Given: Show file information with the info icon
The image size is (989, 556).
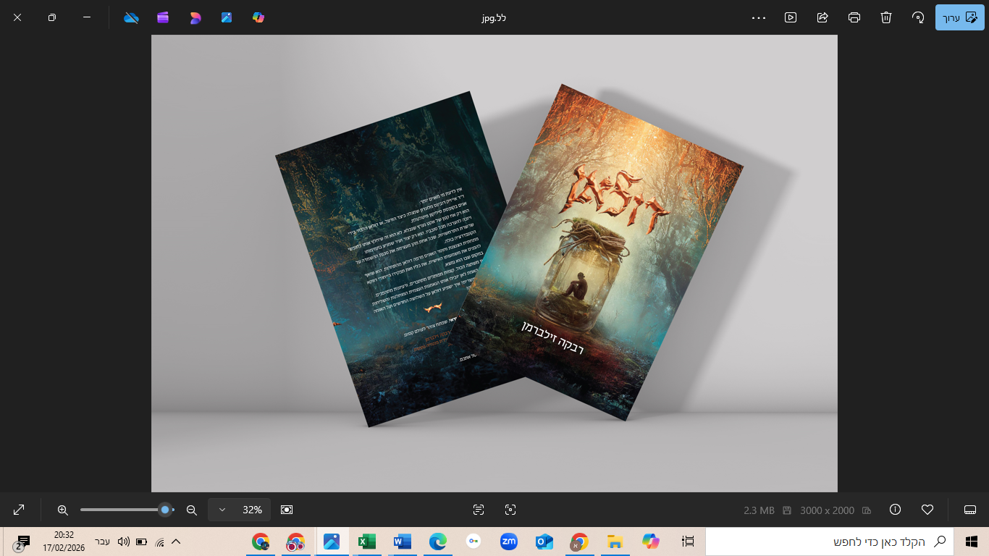Looking at the screenshot, I should pyautogui.click(x=895, y=510).
